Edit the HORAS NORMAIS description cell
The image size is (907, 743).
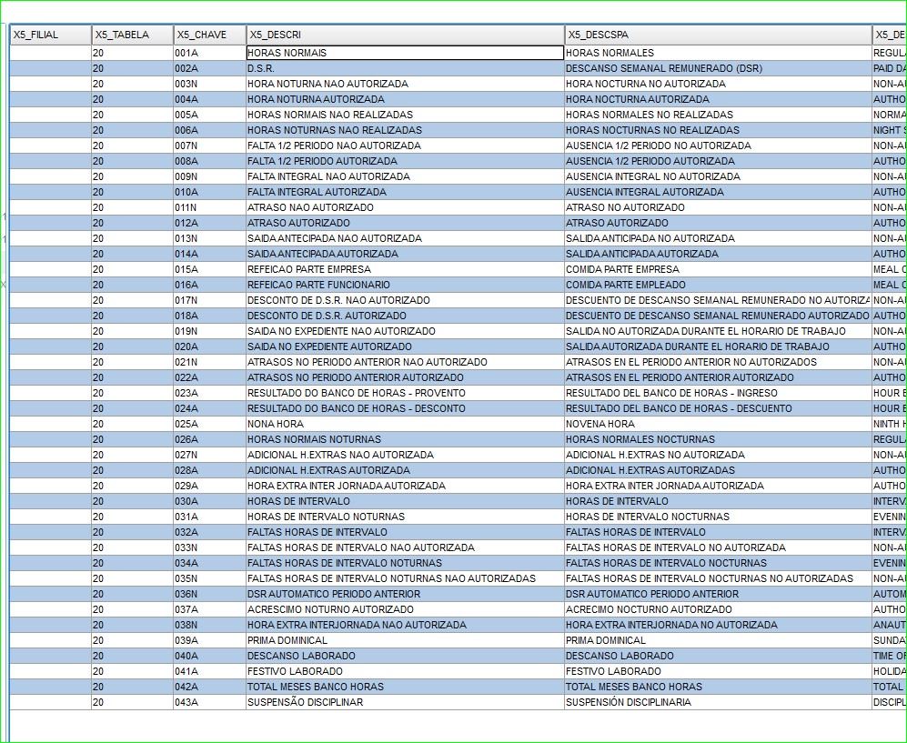click(x=406, y=53)
